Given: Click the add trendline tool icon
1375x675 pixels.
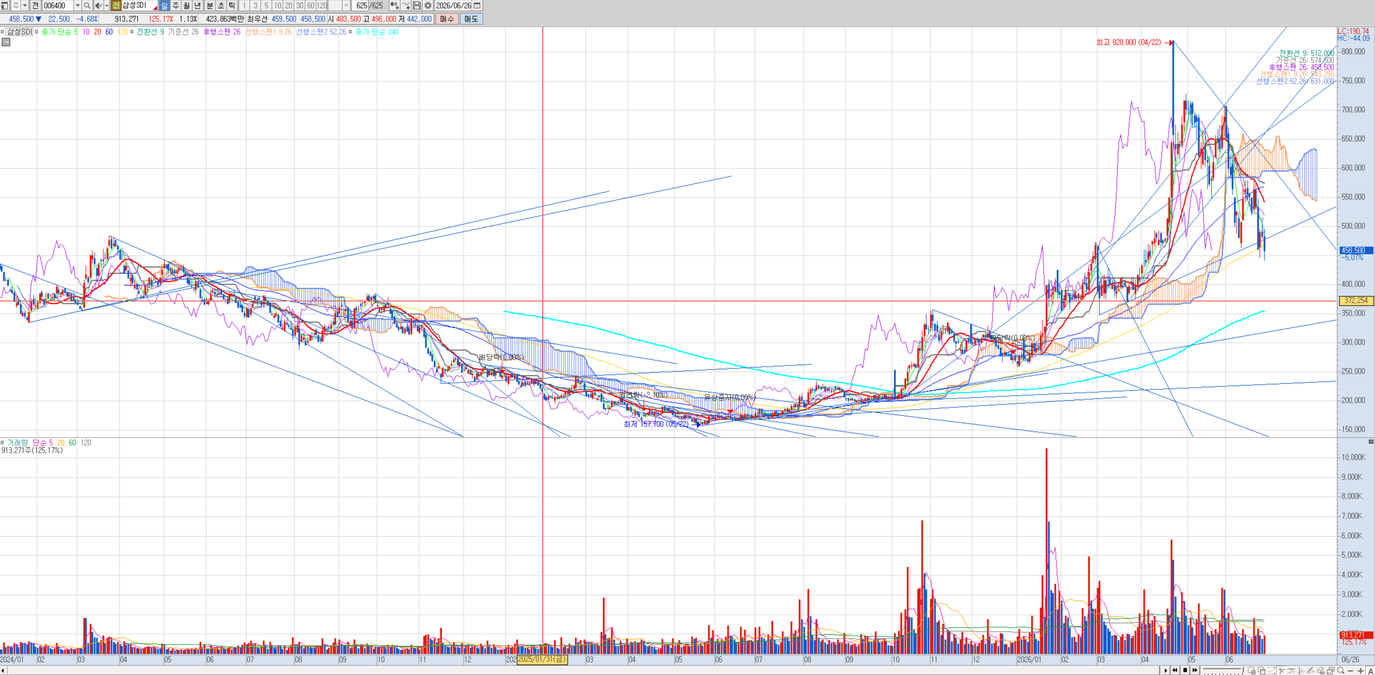Looking at the screenshot, I should click(406, 5).
